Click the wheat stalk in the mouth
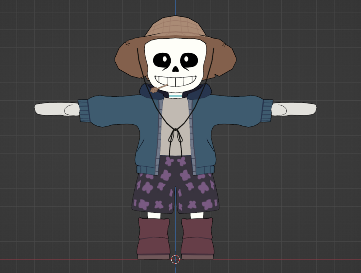 point(158,88)
